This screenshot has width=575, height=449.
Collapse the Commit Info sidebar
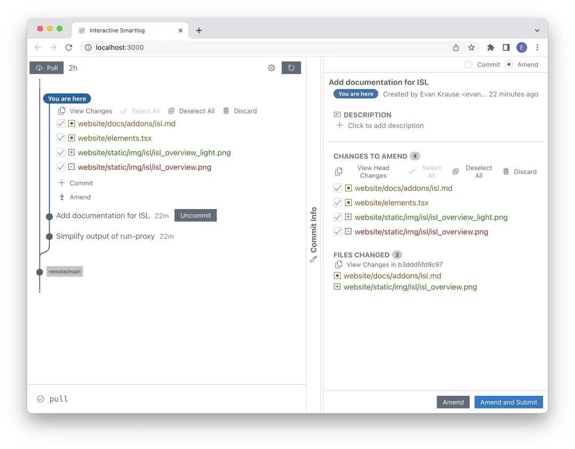click(x=314, y=235)
